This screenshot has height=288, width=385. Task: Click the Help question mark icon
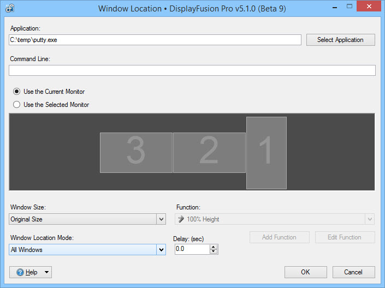coord(20,272)
